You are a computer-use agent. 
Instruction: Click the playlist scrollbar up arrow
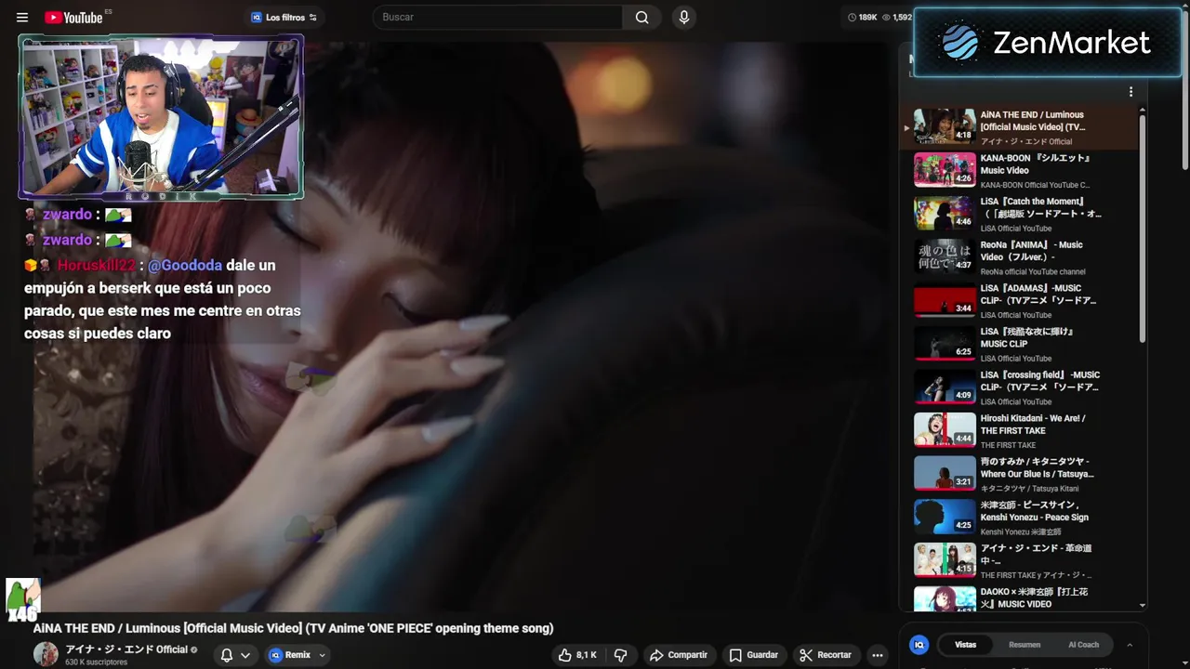click(x=1143, y=111)
